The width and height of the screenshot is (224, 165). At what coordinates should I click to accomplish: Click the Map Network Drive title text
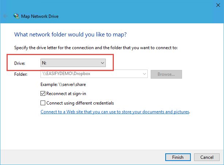click(x=40, y=16)
